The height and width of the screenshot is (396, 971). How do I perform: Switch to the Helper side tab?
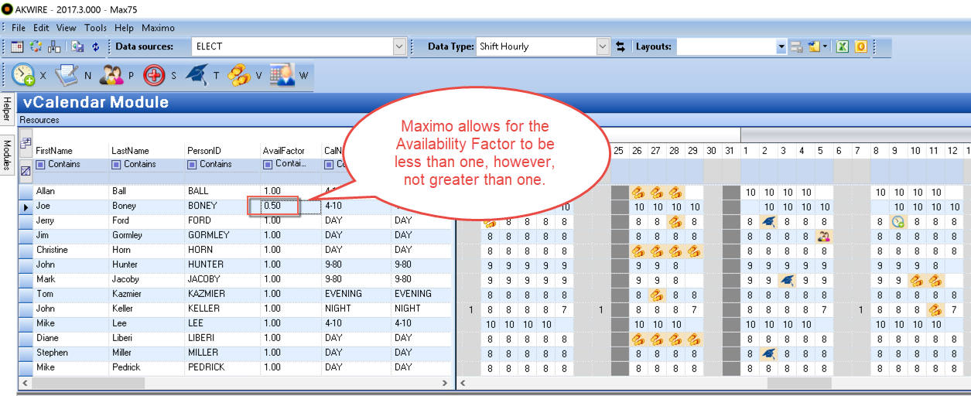[7, 110]
